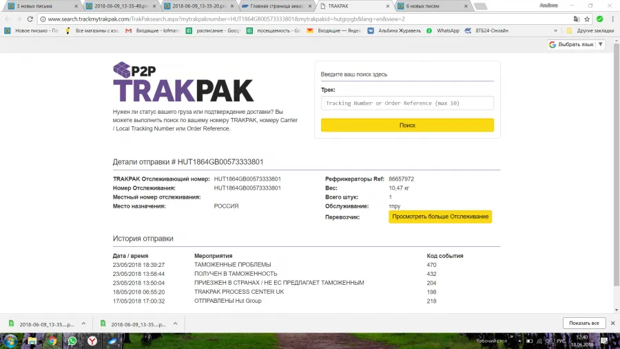Click Просмотреть больше Отслеживание button

click(x=440, y=217)
